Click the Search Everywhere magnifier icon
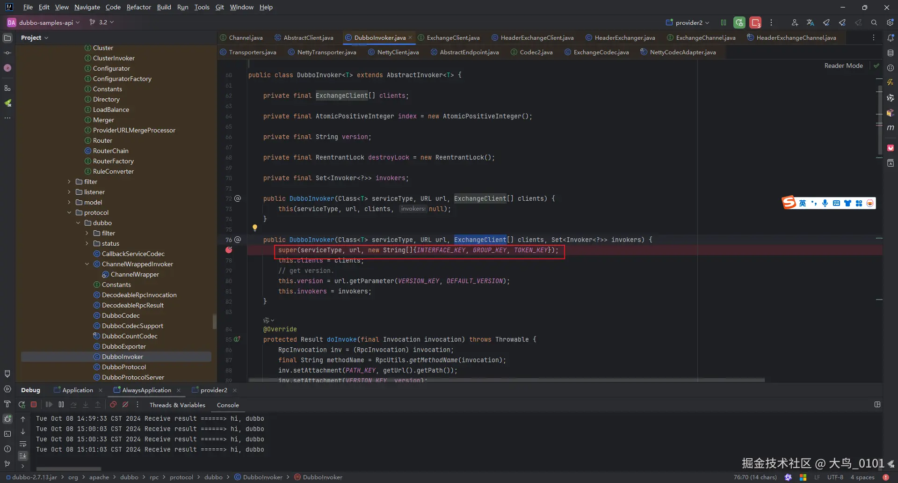898x483 pixels. click(x=874, y=22)
